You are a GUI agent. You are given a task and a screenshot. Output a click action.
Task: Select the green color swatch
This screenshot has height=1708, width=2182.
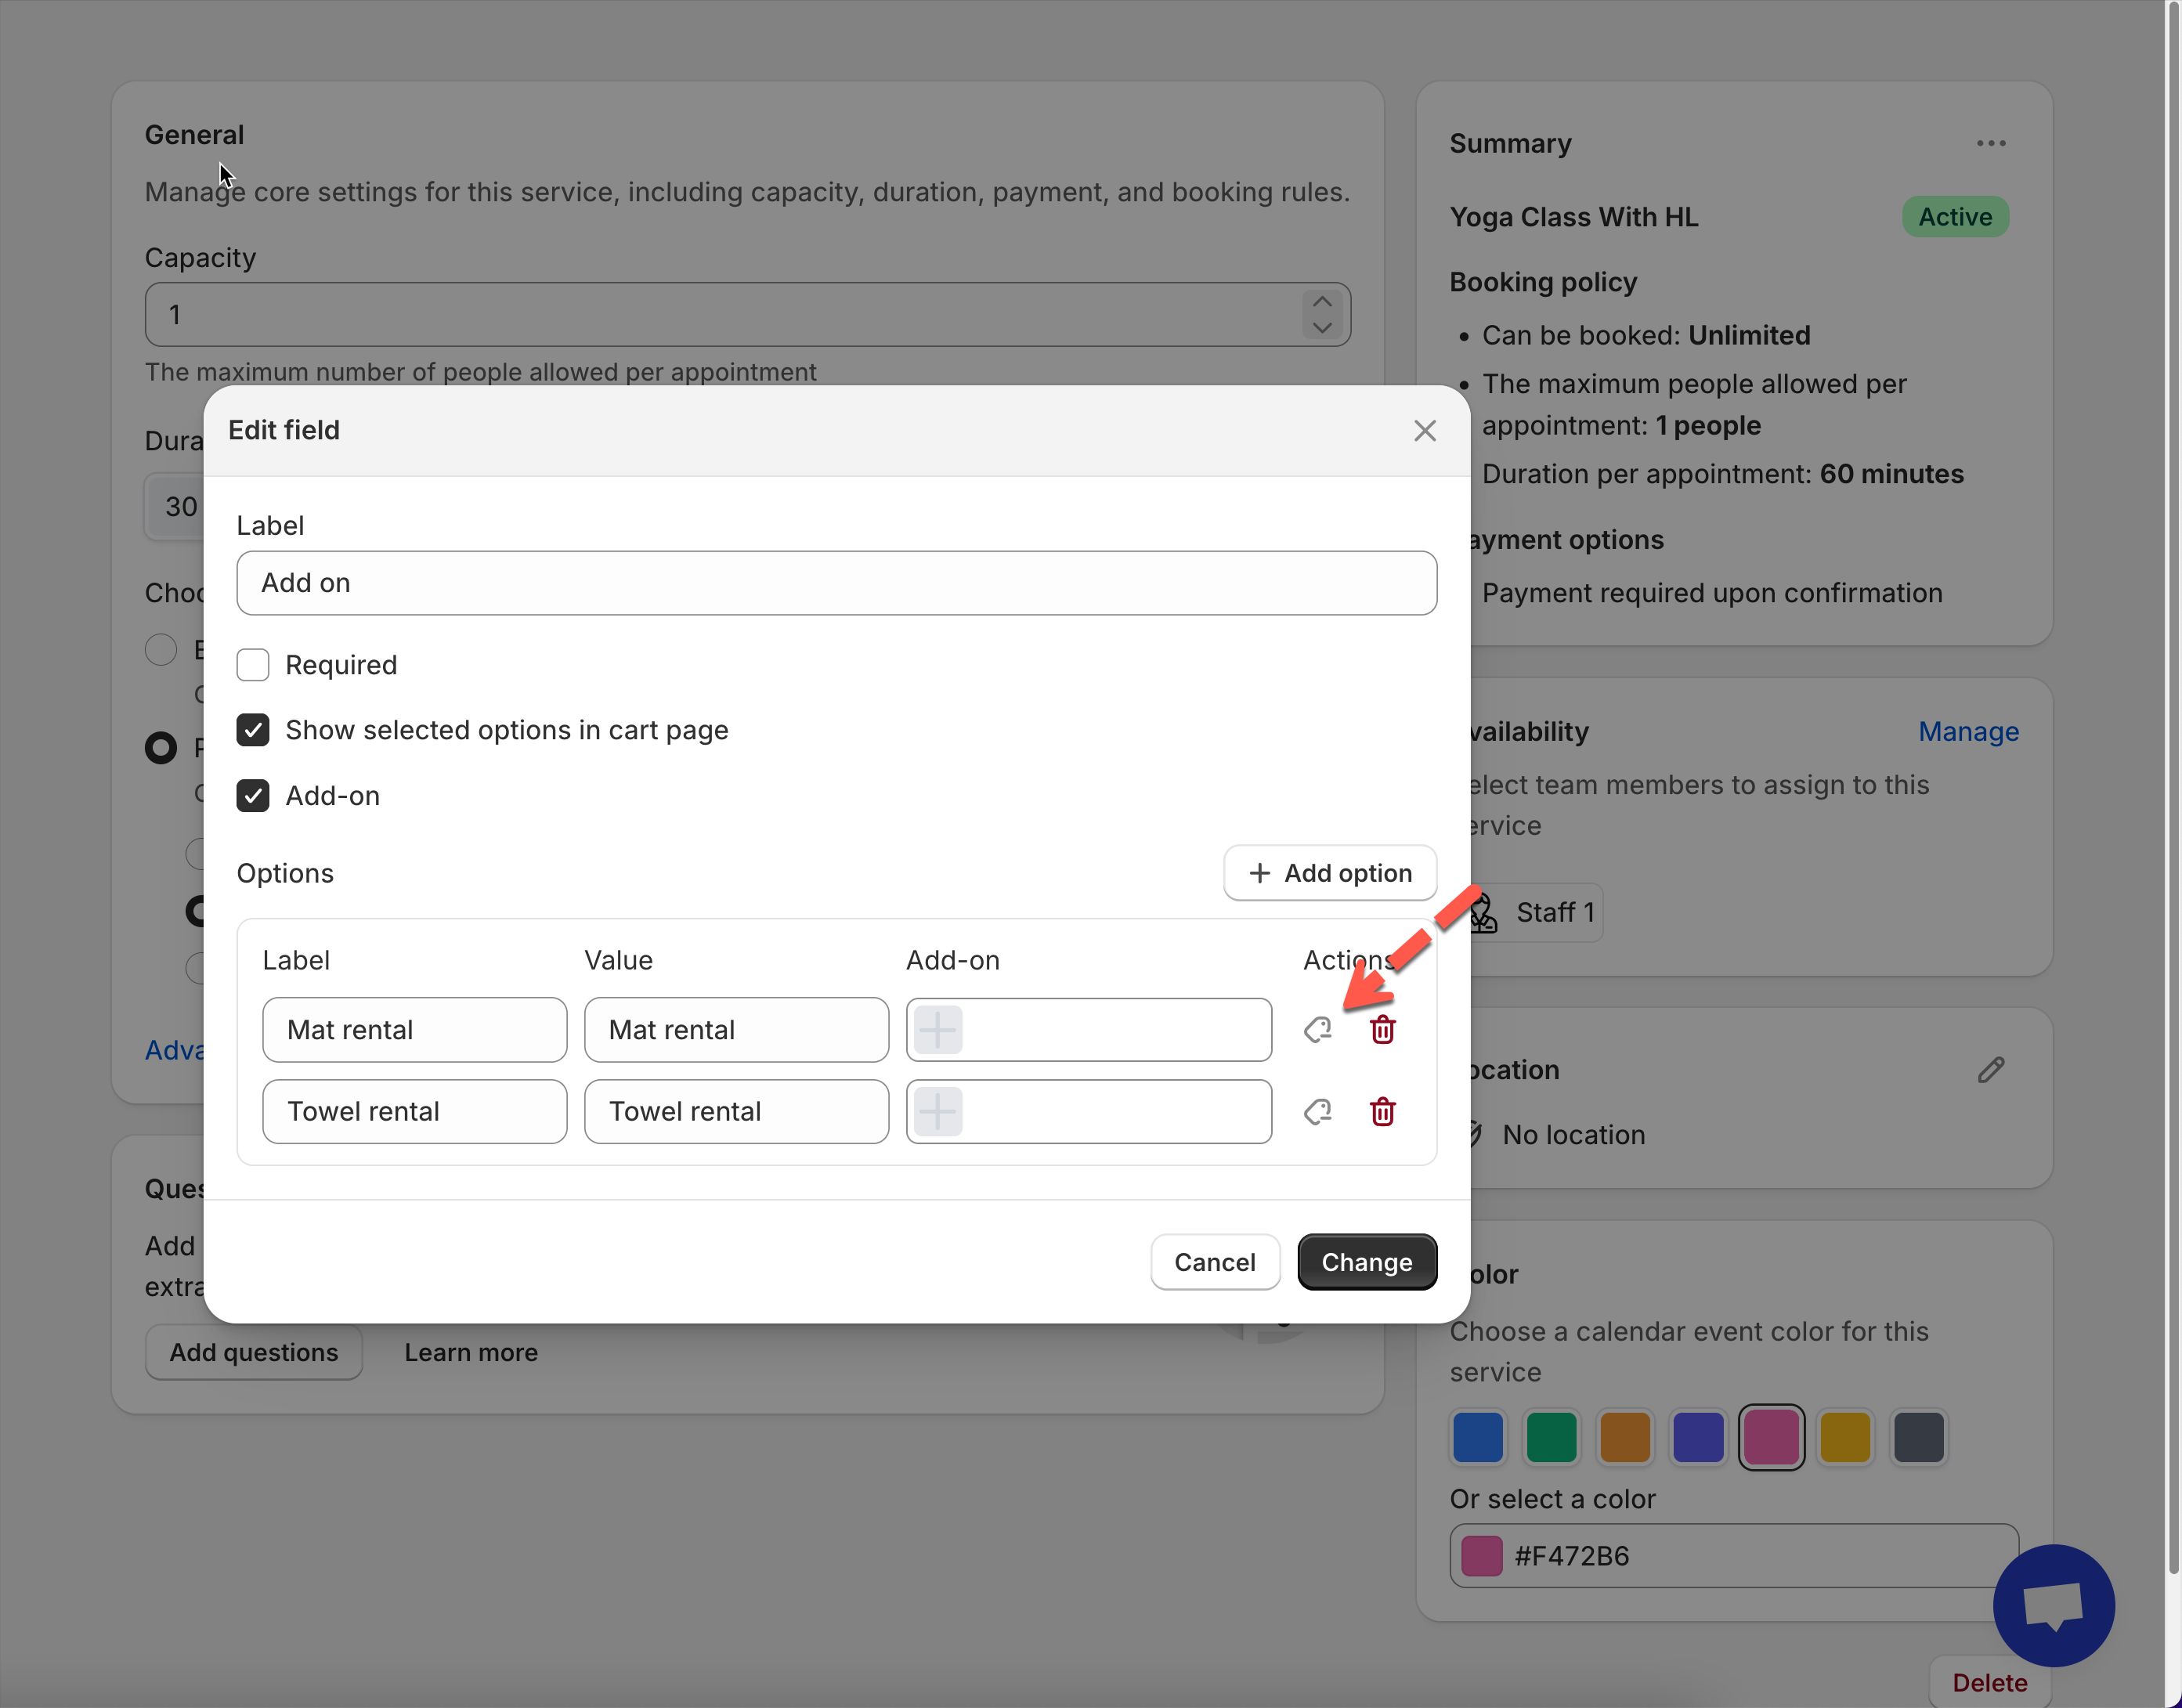point(1551,1437)
